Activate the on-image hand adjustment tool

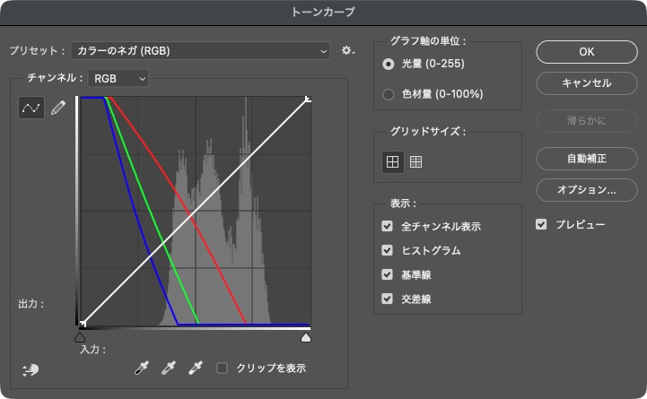pos(31,369)
